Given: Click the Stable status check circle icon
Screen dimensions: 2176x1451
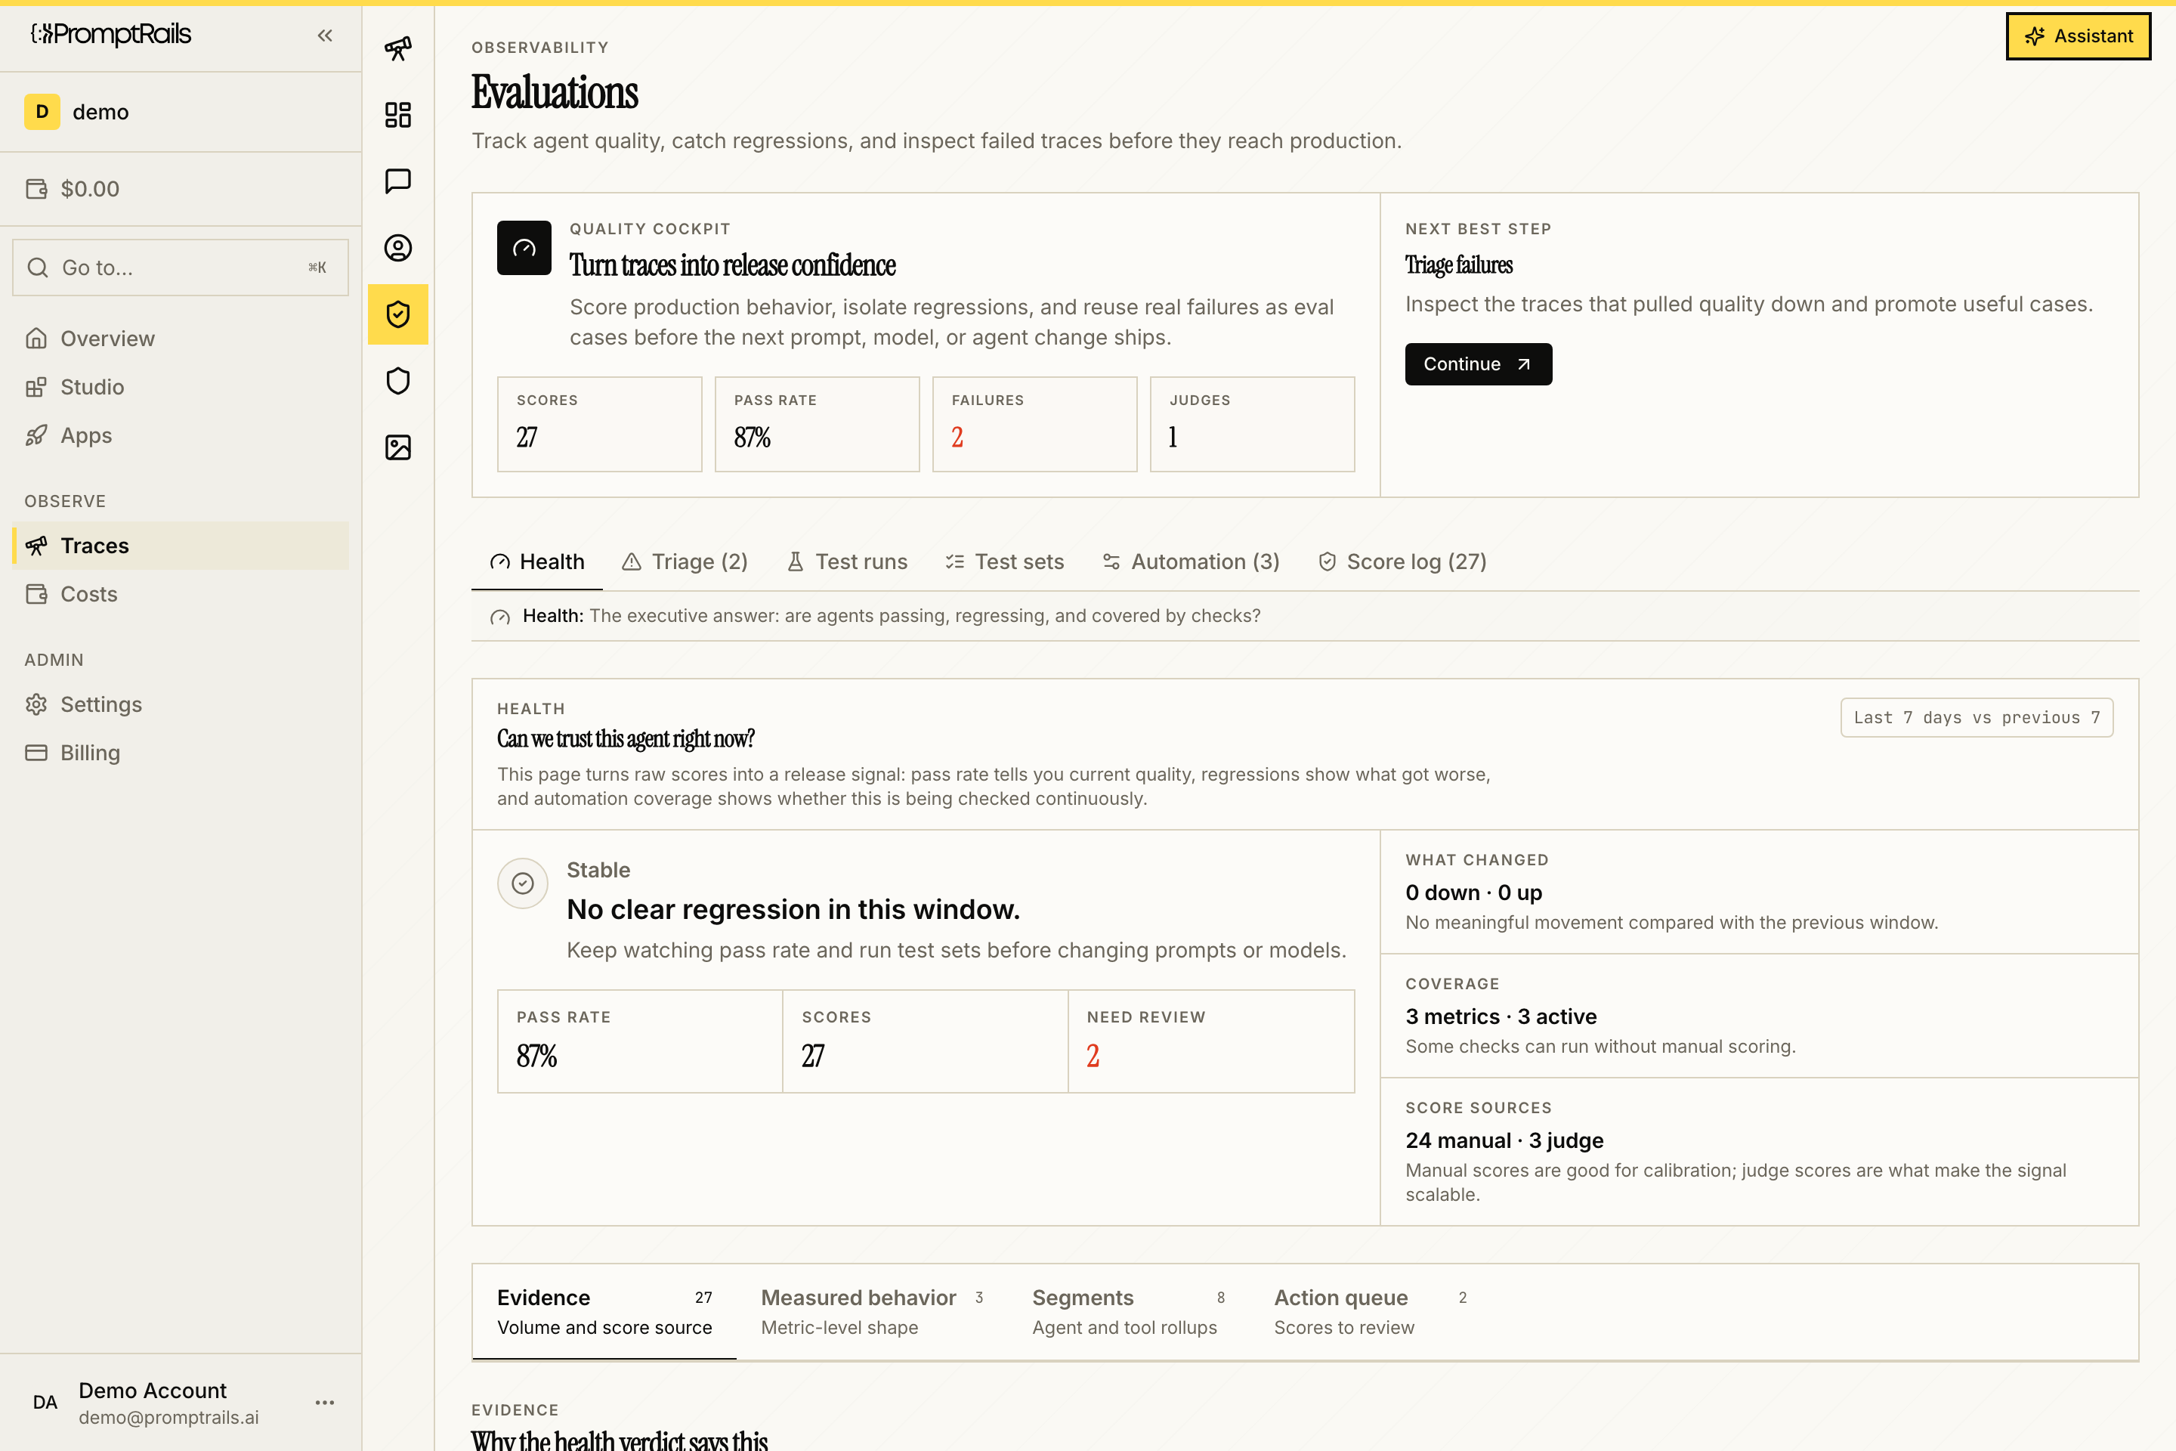Looking at the screenshot, I should pos(523,883).
